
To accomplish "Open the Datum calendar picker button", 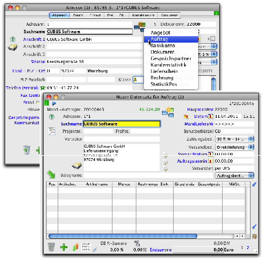I will click(210, 116).
